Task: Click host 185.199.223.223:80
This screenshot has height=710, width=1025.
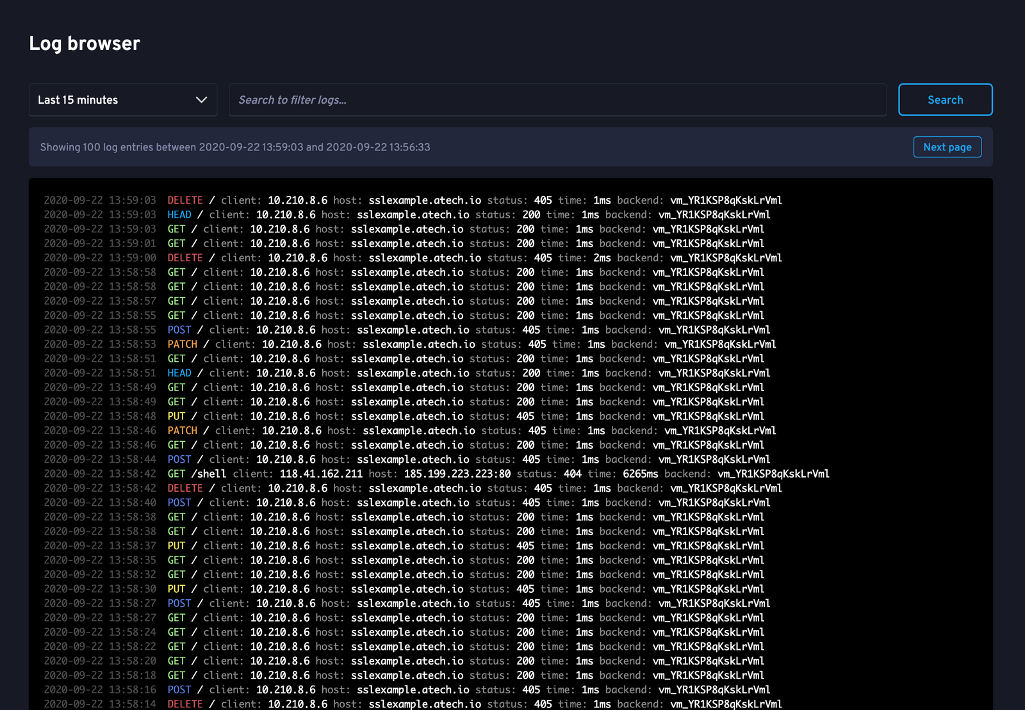Action: click(457, 474)
